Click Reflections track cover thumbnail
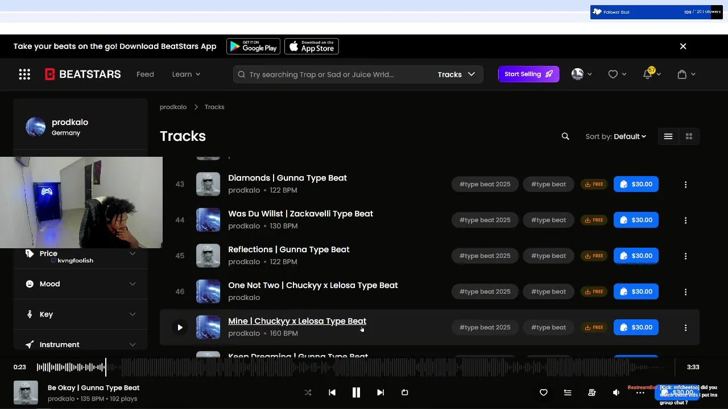 pos(208,256)
